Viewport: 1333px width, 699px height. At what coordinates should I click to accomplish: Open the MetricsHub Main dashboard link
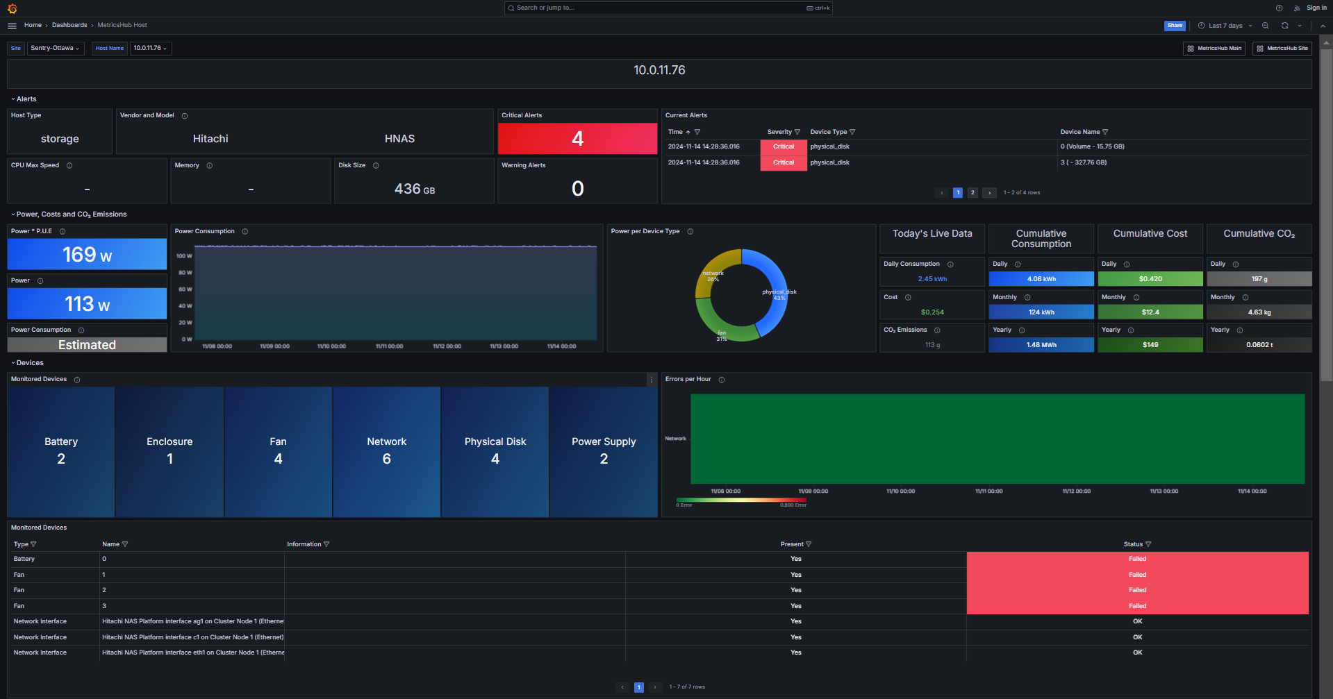pos(1214,49)
